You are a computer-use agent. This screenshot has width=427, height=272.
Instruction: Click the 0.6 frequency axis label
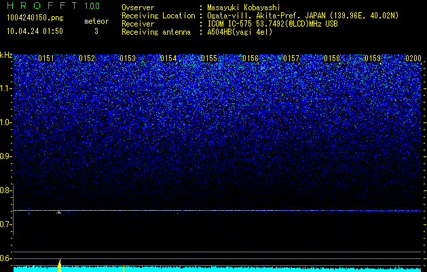click(x=5, y=258)
